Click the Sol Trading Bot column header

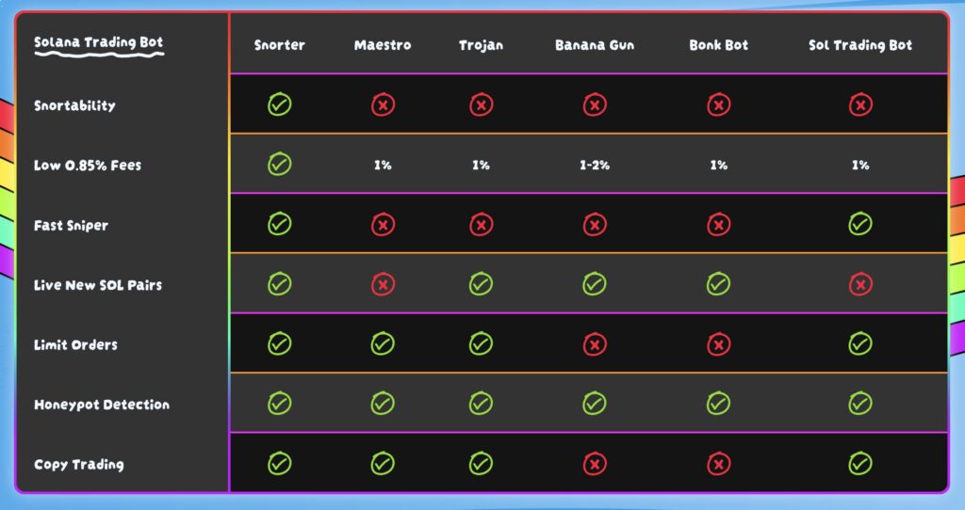(859, 45)
